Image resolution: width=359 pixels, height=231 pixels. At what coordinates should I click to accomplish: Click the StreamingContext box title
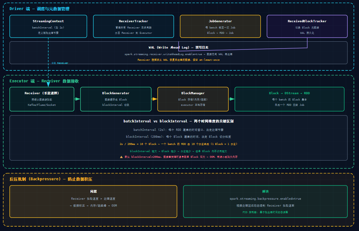click(x=48, y=21)
